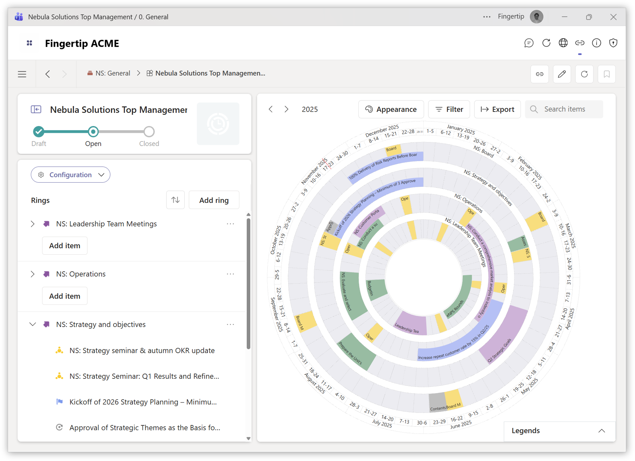Expand NS: Leadership Team Meetings ring
Viewport: 635px width, 461px height.
click(32, 224)
